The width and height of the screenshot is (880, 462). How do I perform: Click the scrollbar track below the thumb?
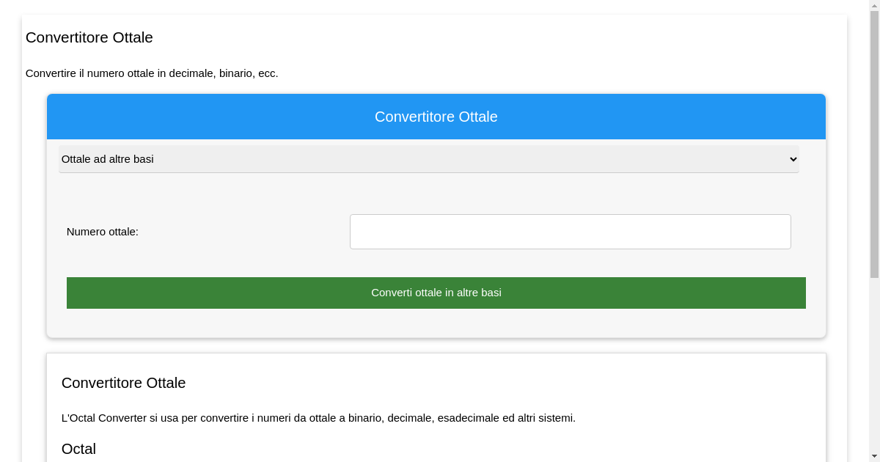point(874,367)
